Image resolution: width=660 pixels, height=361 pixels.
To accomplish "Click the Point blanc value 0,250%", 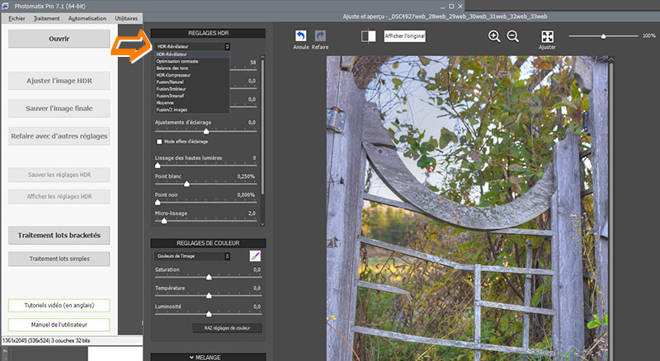I will 246,176.
